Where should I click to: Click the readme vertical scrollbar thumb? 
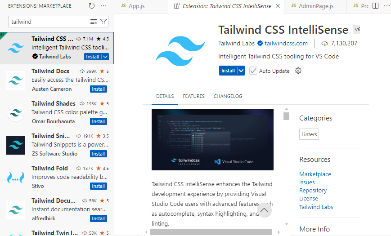pos(286,116)
